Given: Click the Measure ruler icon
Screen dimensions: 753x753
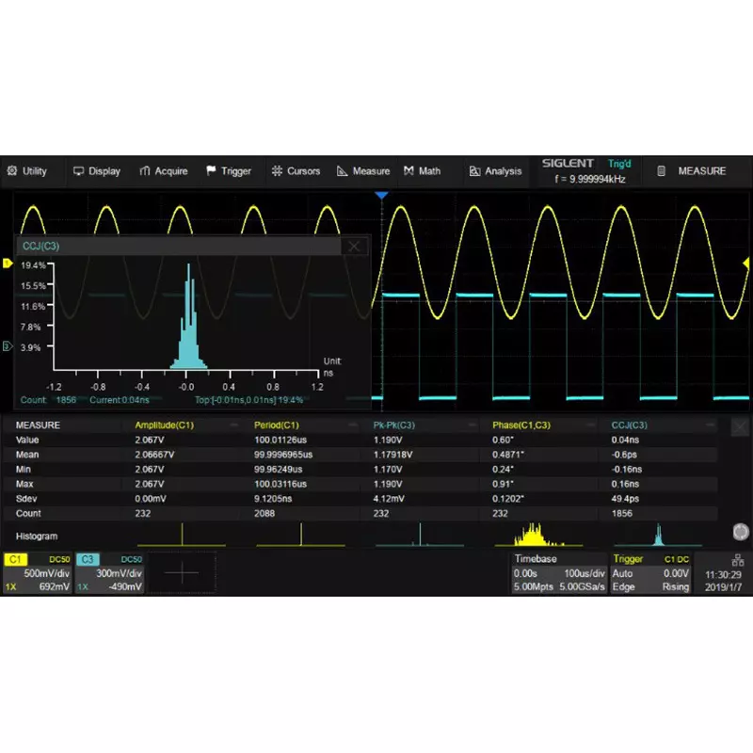Looking at the screenshot, I should tap(342, 171).
